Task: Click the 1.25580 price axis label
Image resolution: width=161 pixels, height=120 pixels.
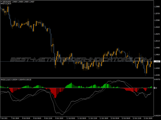Action: 157,20
